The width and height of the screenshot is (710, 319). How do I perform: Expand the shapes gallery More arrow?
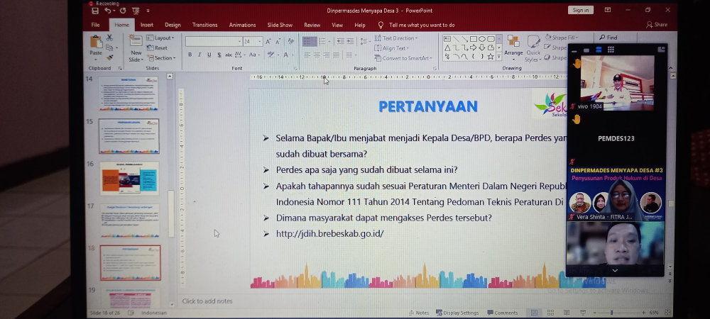(499, 57)
